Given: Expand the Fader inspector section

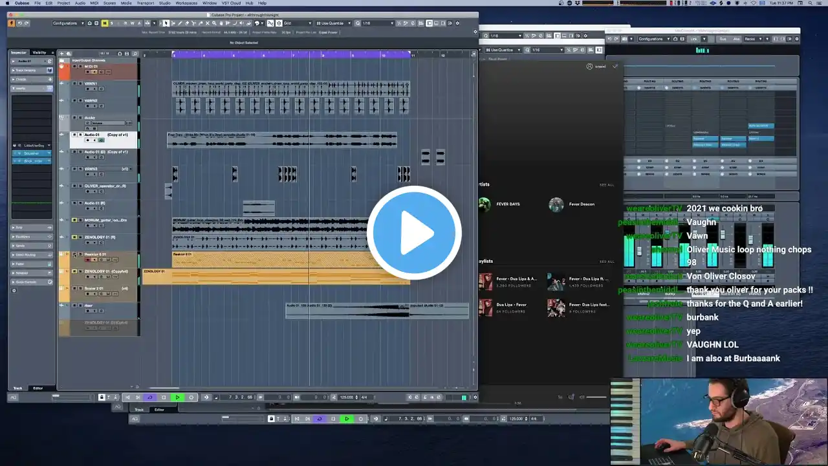Looking at the screenshot, I should 32,263.
